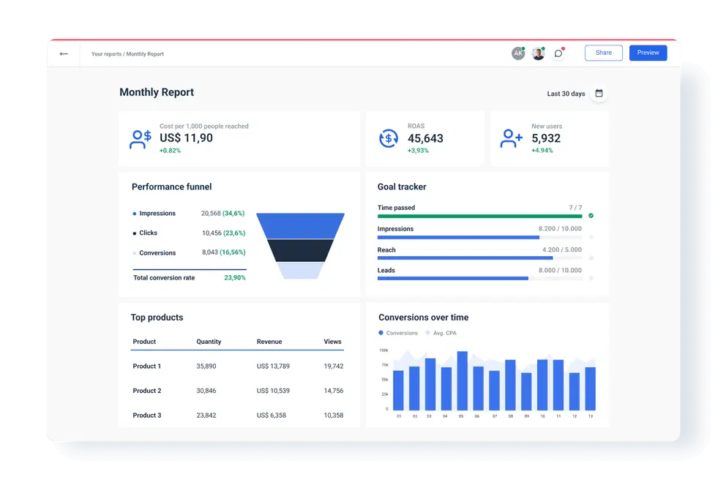Click the Leads goal progress bar
Image resolution: width=726 pixels, height=480 pixels.
coord(479,279)
